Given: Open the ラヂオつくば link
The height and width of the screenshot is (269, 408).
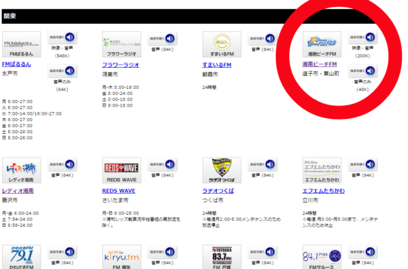Looking at the screenshot, I should (218, 191).
